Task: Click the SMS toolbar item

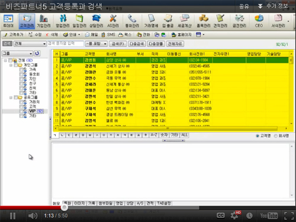Action: click(x=108, y=35)
